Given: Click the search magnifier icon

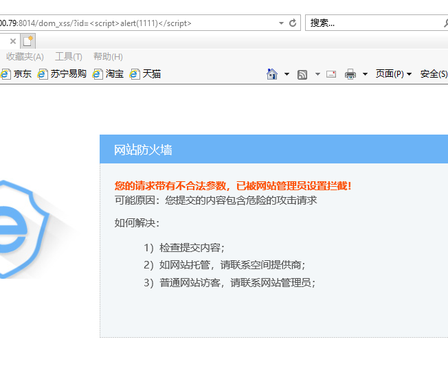Looking at the screenshot, I should click(x=446, y=23).
